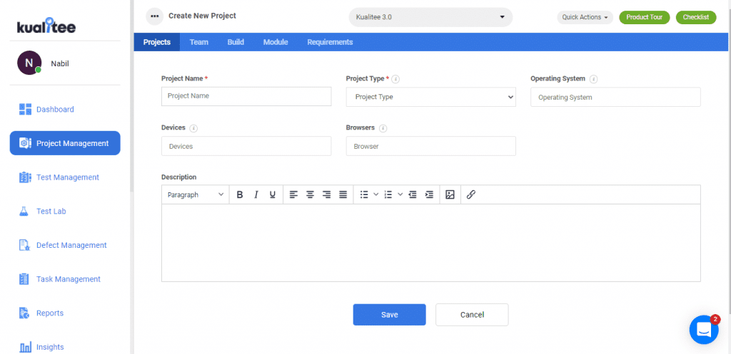Click the Project Type info icon

pos(395,79)
